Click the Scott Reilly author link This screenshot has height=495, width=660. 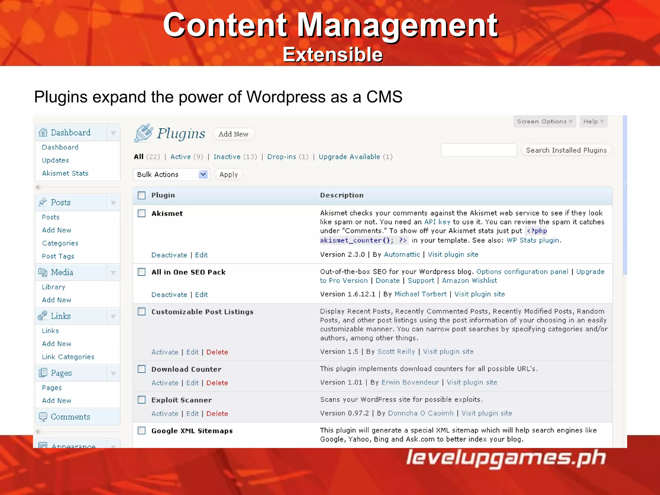[396, 351]
